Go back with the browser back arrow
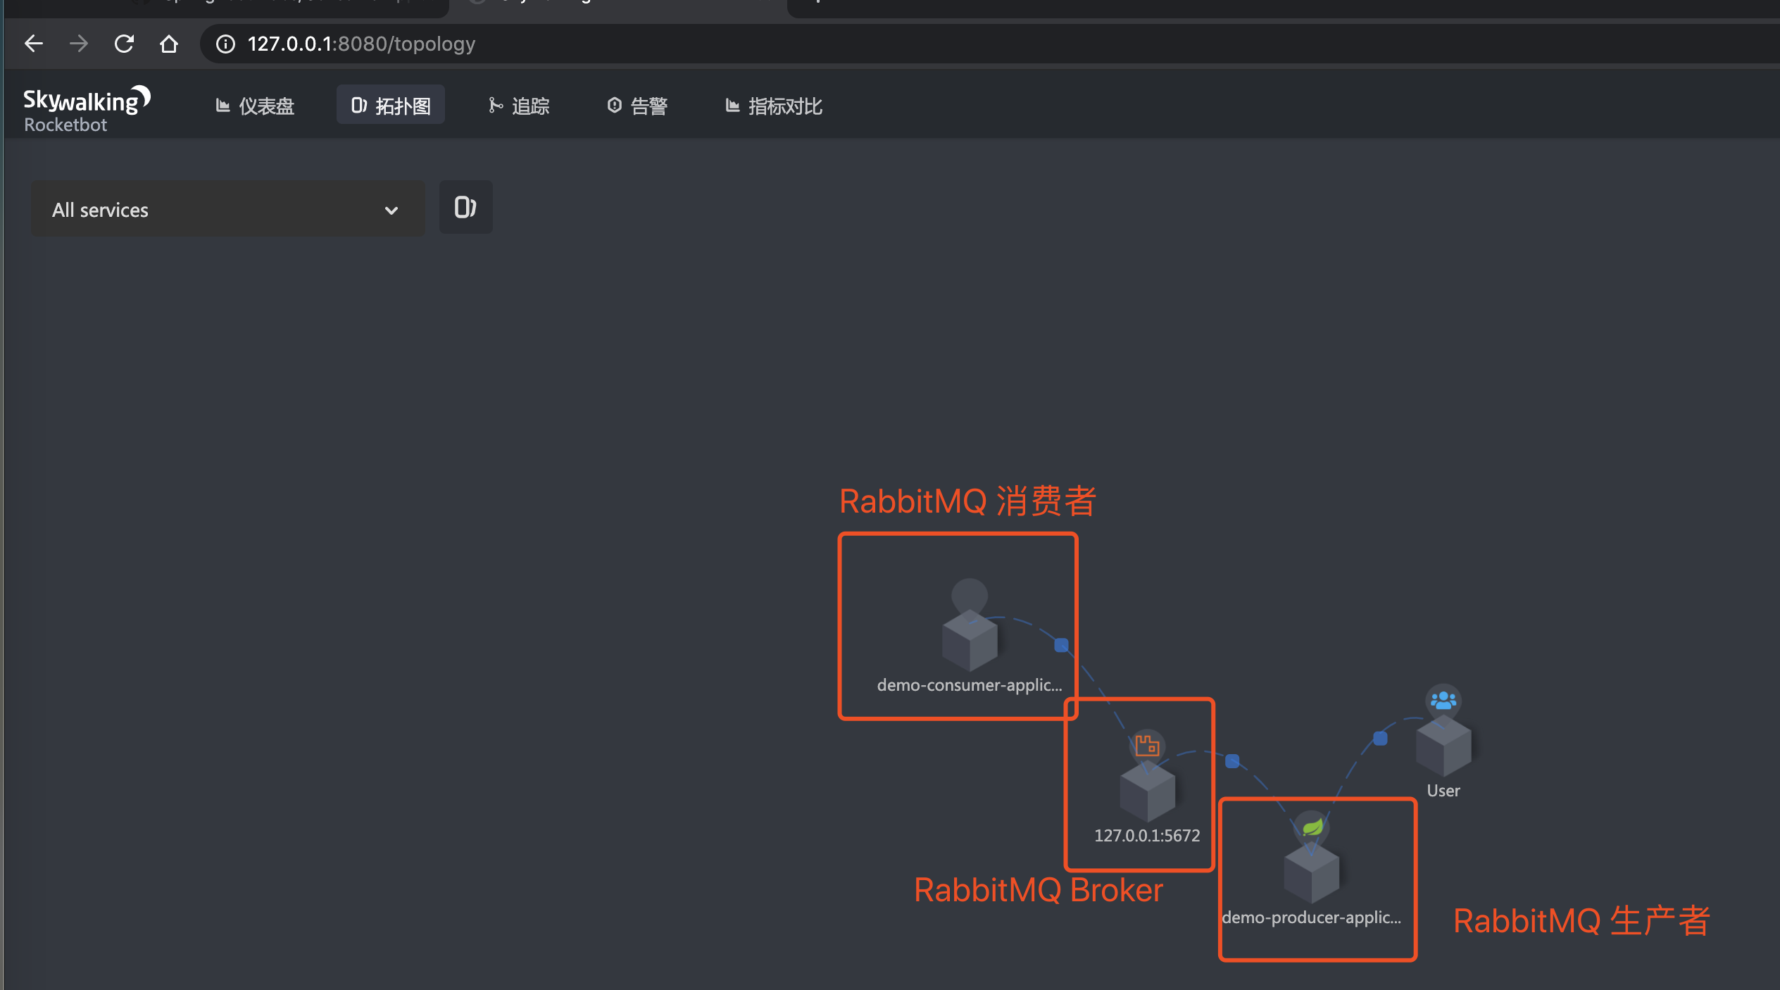 point(34,44)
